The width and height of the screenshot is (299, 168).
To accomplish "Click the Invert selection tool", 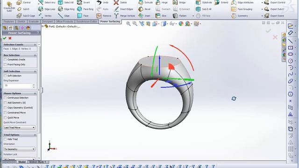I will (84, 2).
